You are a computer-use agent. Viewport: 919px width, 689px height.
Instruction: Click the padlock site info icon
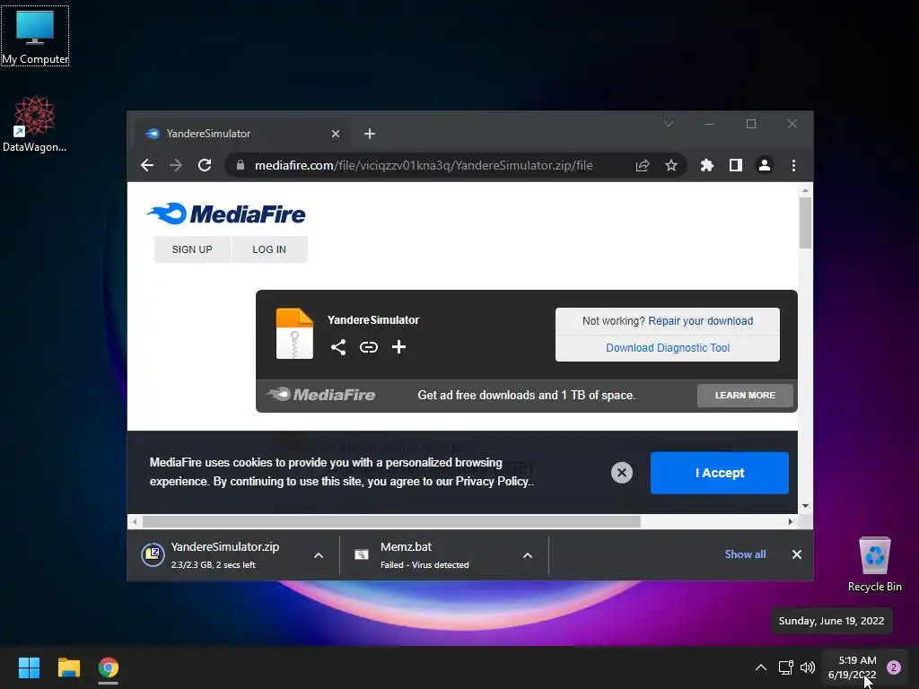point(241,165)
